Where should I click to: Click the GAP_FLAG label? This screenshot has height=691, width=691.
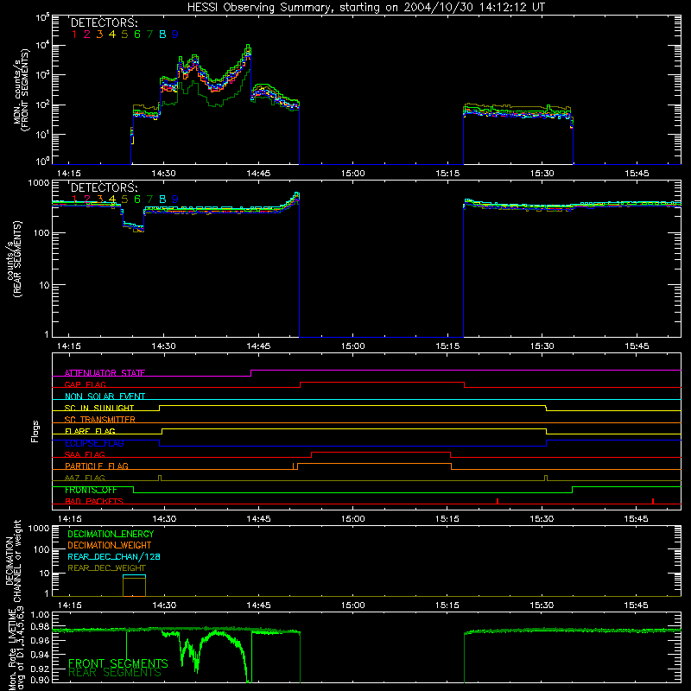85,384
